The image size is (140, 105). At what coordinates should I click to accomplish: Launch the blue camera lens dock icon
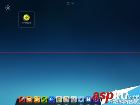[x=81, y=99]
